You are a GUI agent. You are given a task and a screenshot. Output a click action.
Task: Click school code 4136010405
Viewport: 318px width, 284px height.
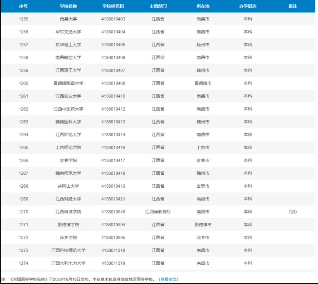click(x=113, y=45)
